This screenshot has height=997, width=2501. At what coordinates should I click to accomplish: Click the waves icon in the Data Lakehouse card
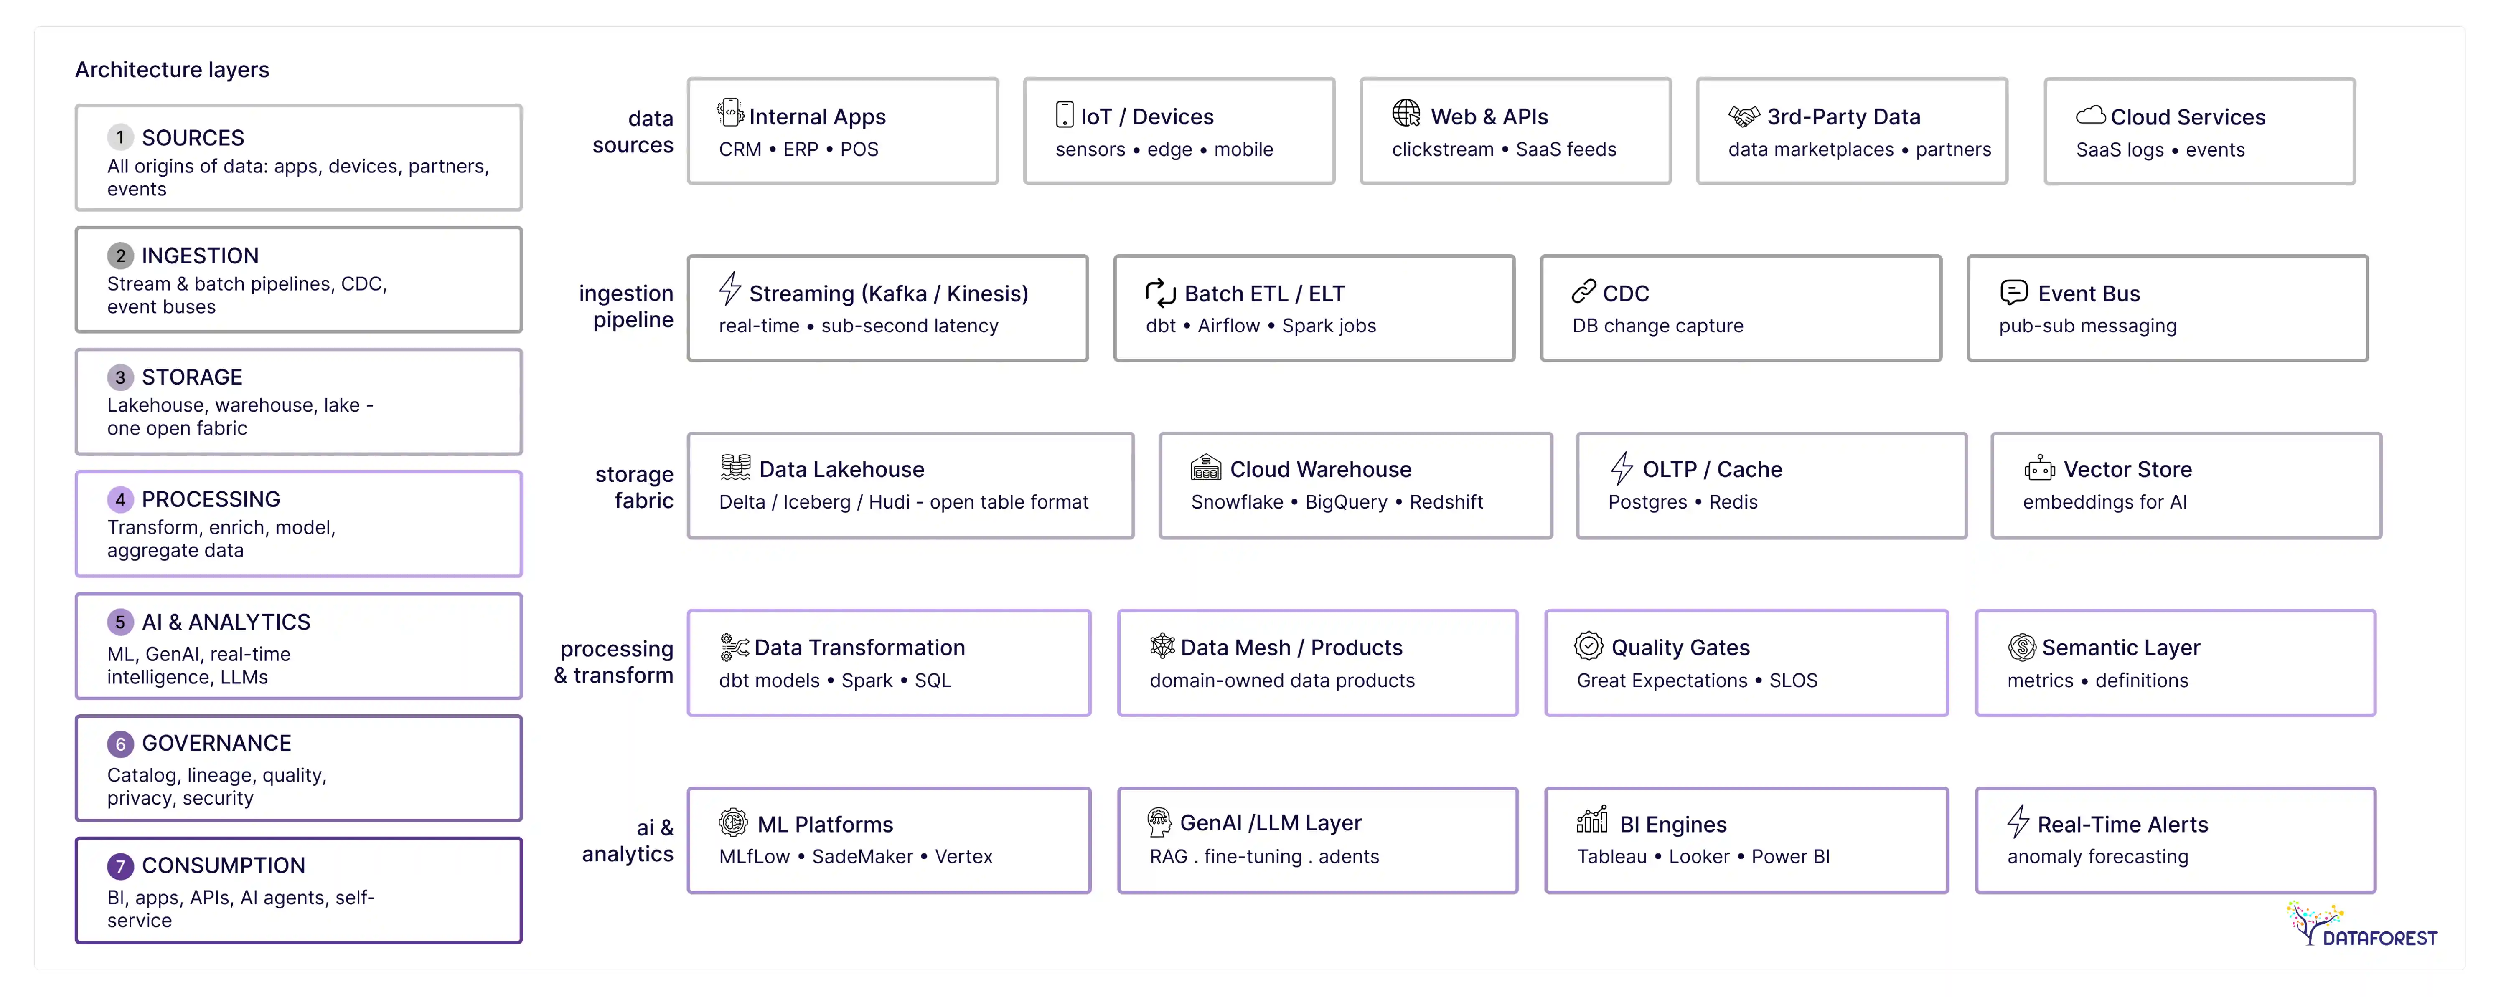[735, 468]
